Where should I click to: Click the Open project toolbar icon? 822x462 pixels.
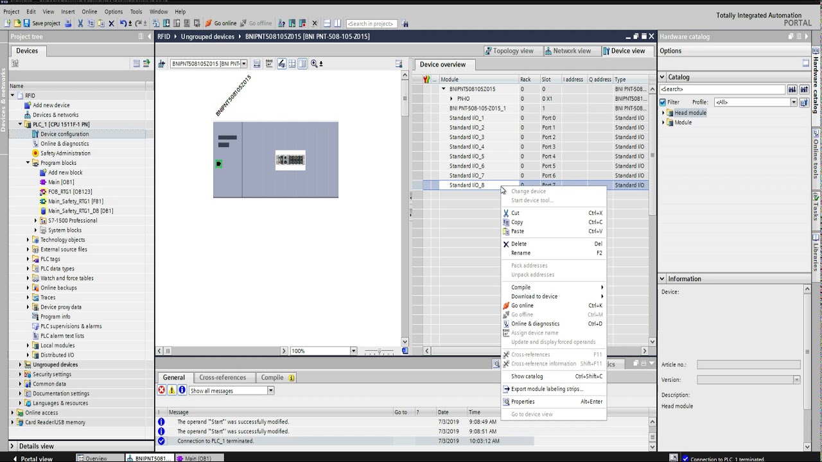tap(17, 24)
